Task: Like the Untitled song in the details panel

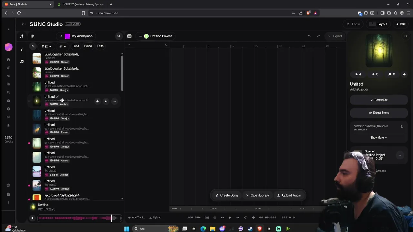Action: coord(375,74)
